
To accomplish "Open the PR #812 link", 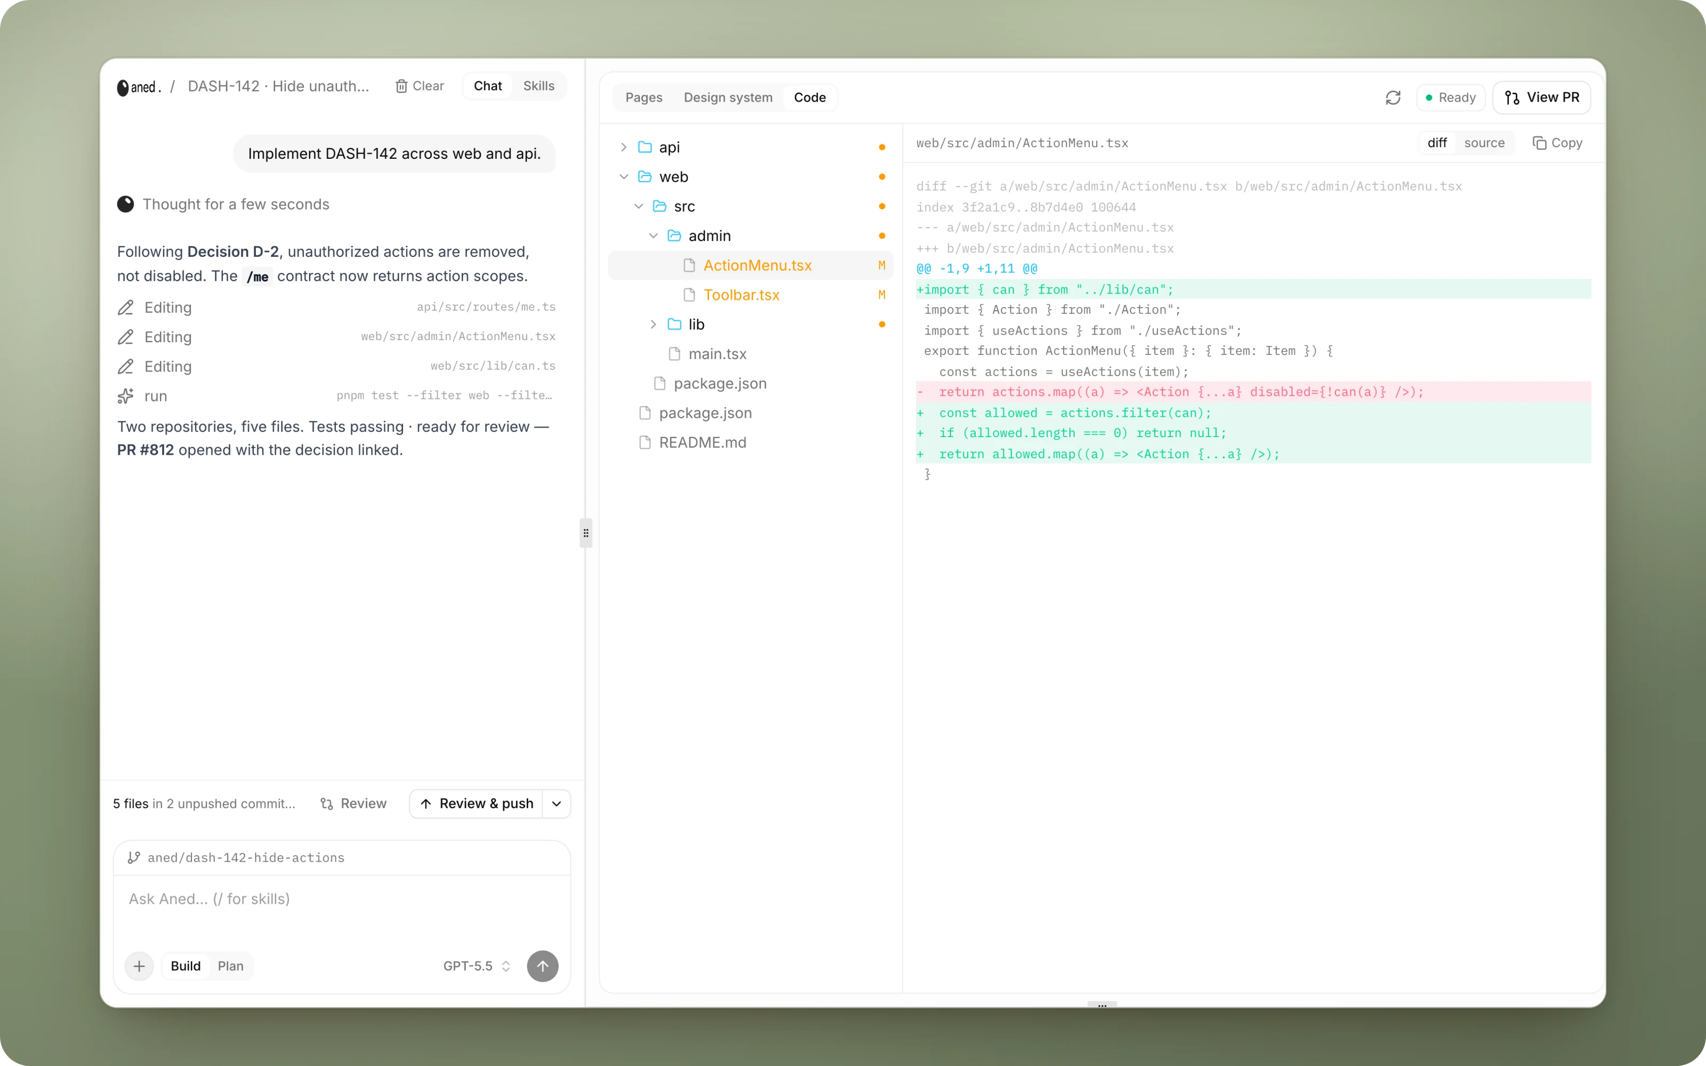I will [x=145, y=450].
